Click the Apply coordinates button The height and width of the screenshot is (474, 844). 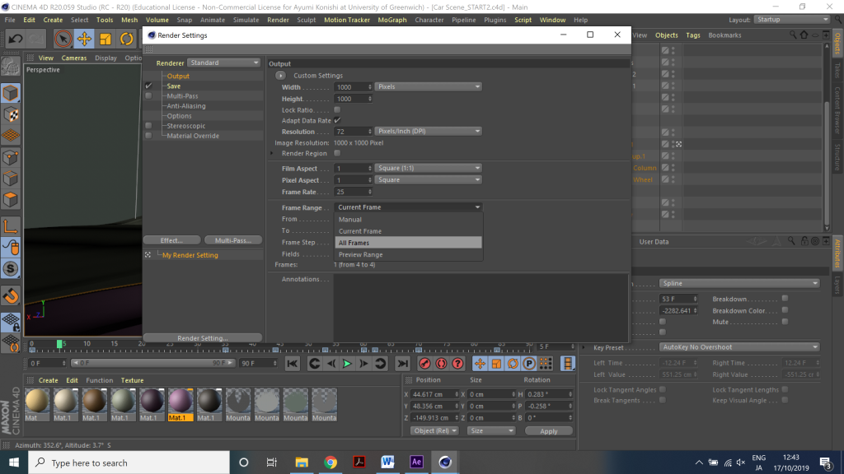[548, 431]
